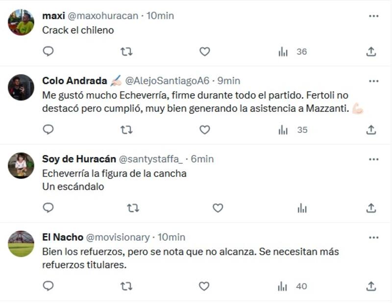Click El Nacho's avatar
The width and height of the screenshot is (392, 303).
[20, 243]
